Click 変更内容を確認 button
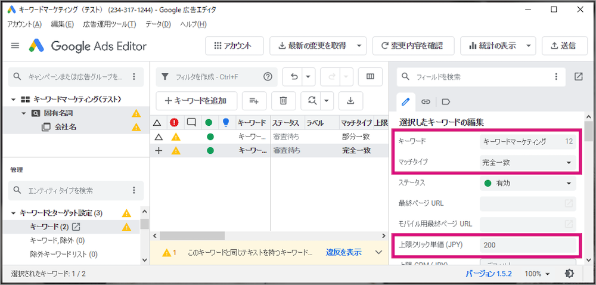This screenshot has height=285, width=596. [x=413, y=46]
